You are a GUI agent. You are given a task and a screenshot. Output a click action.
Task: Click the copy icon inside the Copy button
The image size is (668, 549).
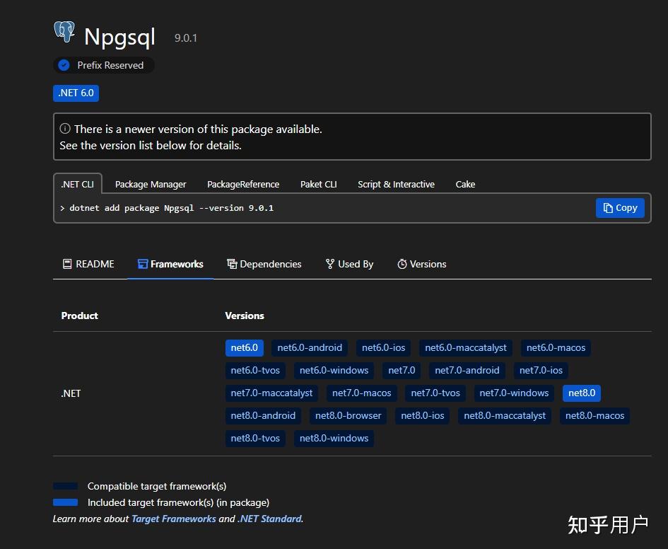click(607, 207)
